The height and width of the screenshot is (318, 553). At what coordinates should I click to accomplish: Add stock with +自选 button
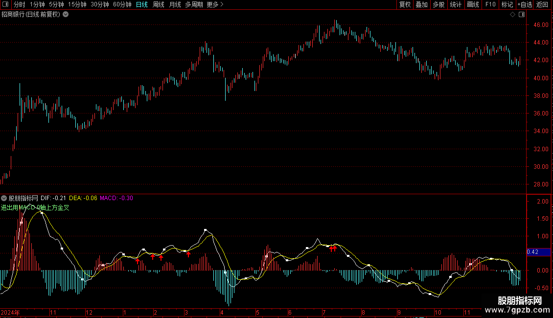coord(525,4)
